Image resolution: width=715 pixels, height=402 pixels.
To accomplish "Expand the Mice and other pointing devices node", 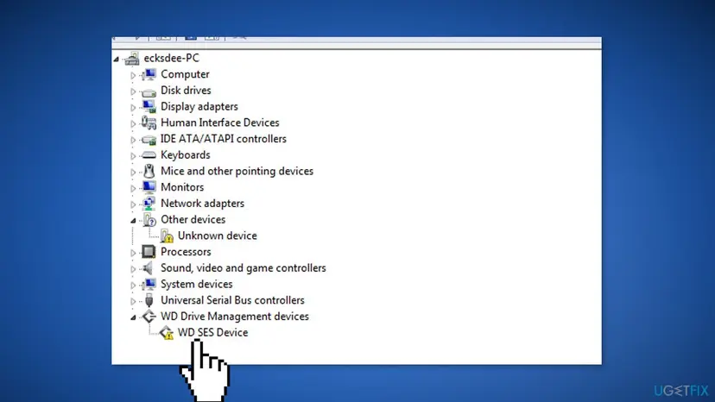I will (x=133, y=172).
